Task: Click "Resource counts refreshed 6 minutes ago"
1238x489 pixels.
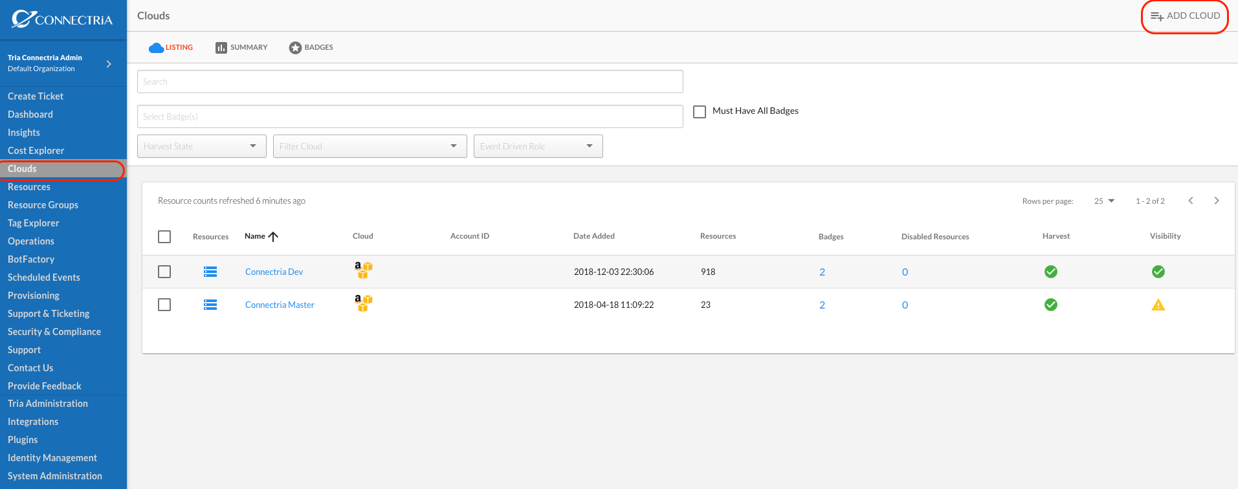Action: [232, 201]
